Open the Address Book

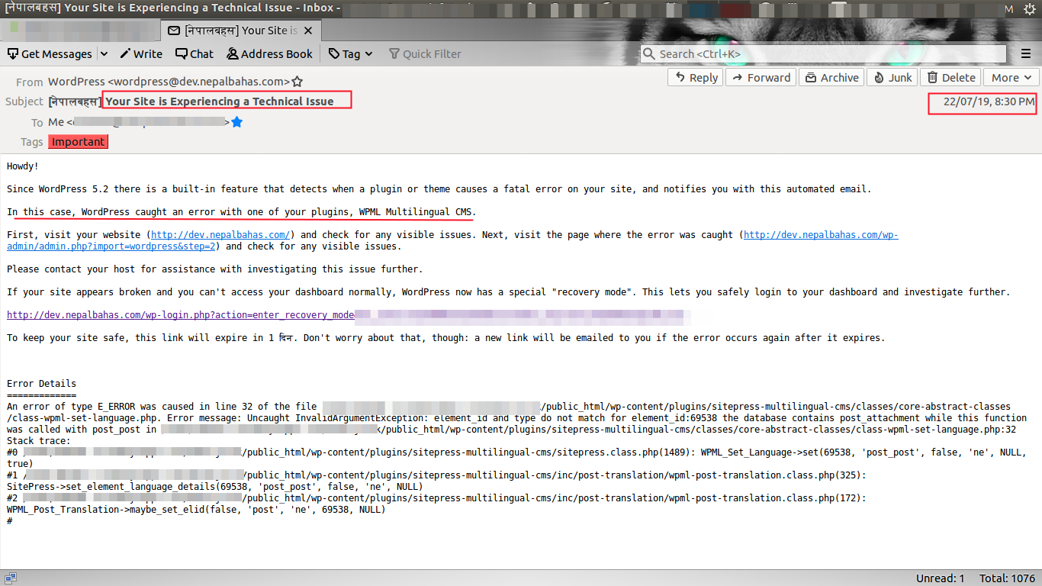click(270, 54)
